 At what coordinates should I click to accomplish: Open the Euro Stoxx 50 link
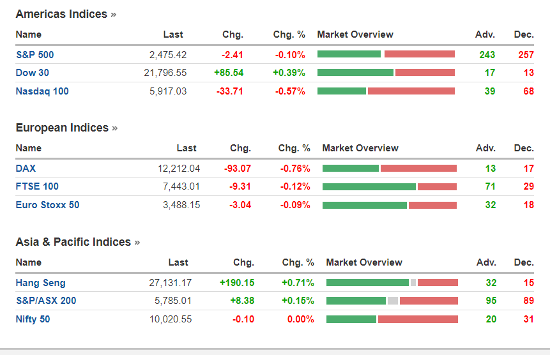(47, 205)
